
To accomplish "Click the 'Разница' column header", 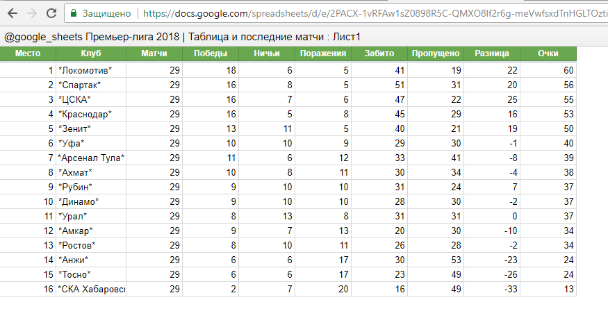I will (x=492, y=53).
